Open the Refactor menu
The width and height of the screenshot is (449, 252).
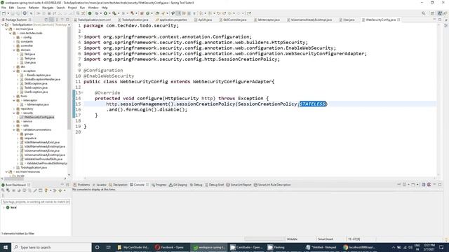pos(34,8)
